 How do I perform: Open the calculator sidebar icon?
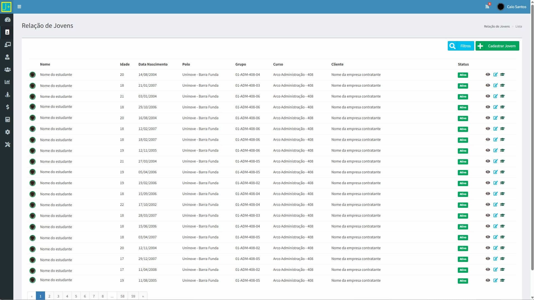[x=8, y=119]
